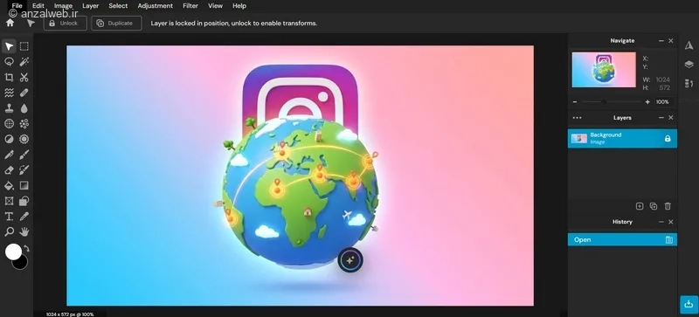
Task: Select the Zoom magnifier tool
Action: 9,231
